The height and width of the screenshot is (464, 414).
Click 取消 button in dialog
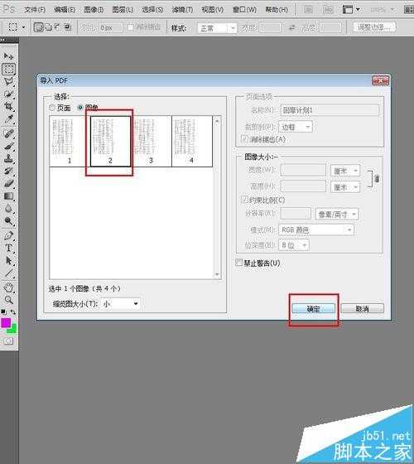[362, 309]
